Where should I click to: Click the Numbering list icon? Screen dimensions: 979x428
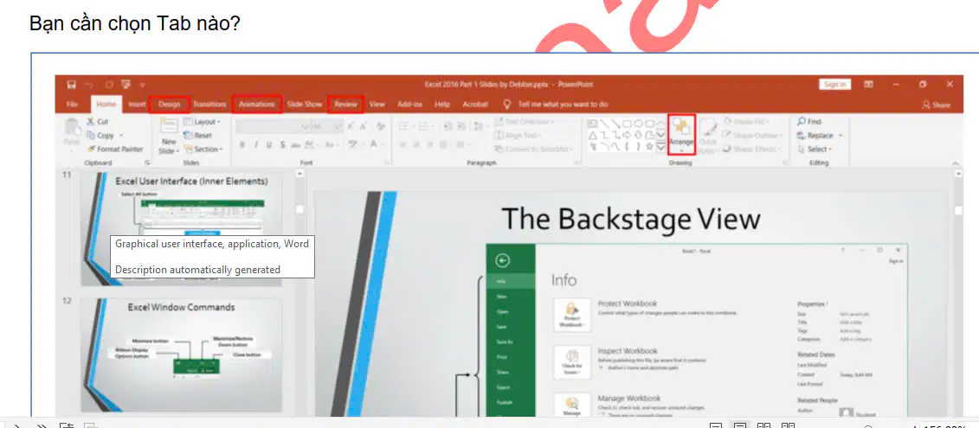[x=424, y=126]
